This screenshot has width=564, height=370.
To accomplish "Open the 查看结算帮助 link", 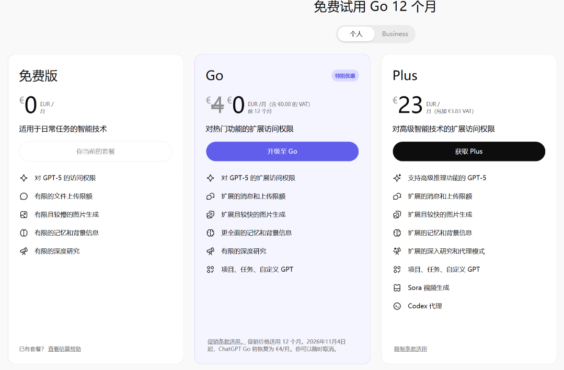I will click(x=64, y=349).
